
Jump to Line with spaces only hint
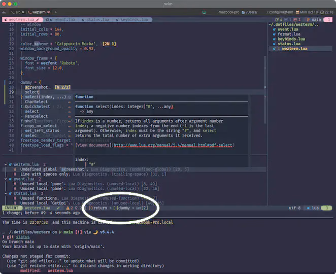pos(90,174)
